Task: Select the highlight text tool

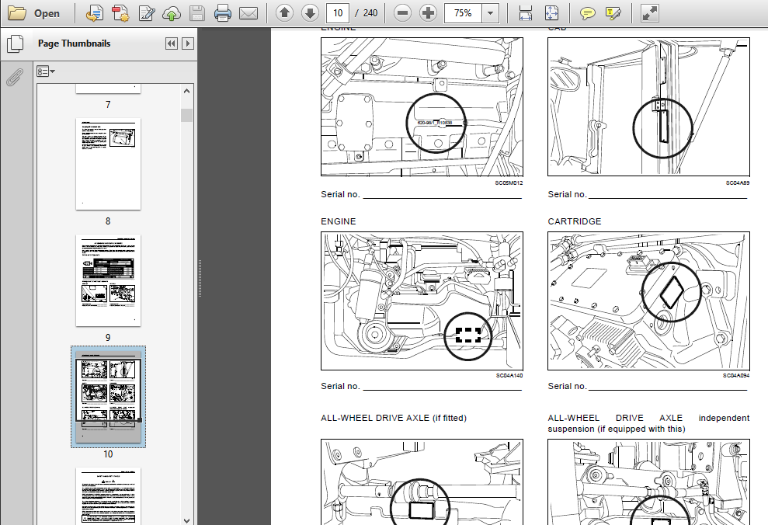Action: click(613, 13)
